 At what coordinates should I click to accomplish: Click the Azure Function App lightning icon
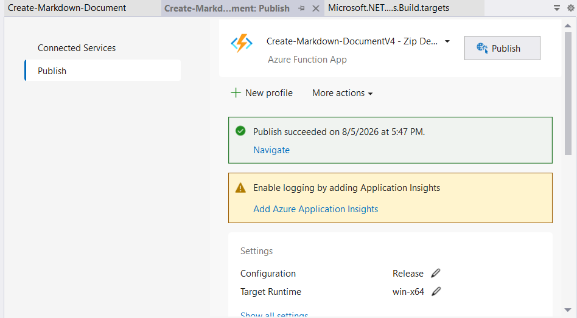pyautogui.click(x=242, y=43)
